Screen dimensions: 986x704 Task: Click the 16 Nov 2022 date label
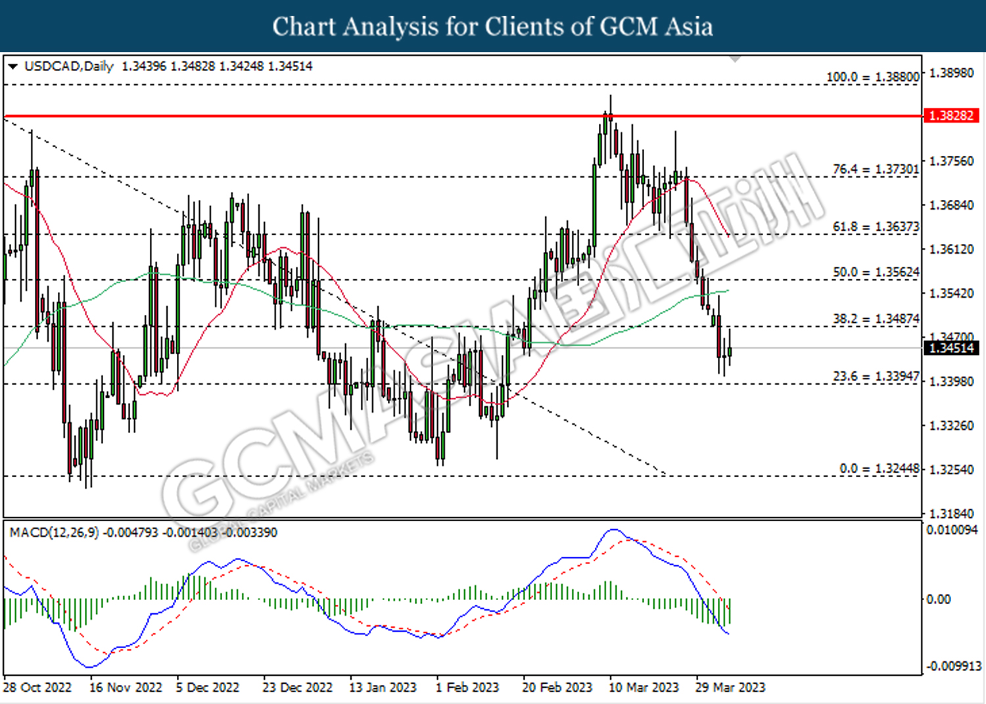[x=126, y=688]
